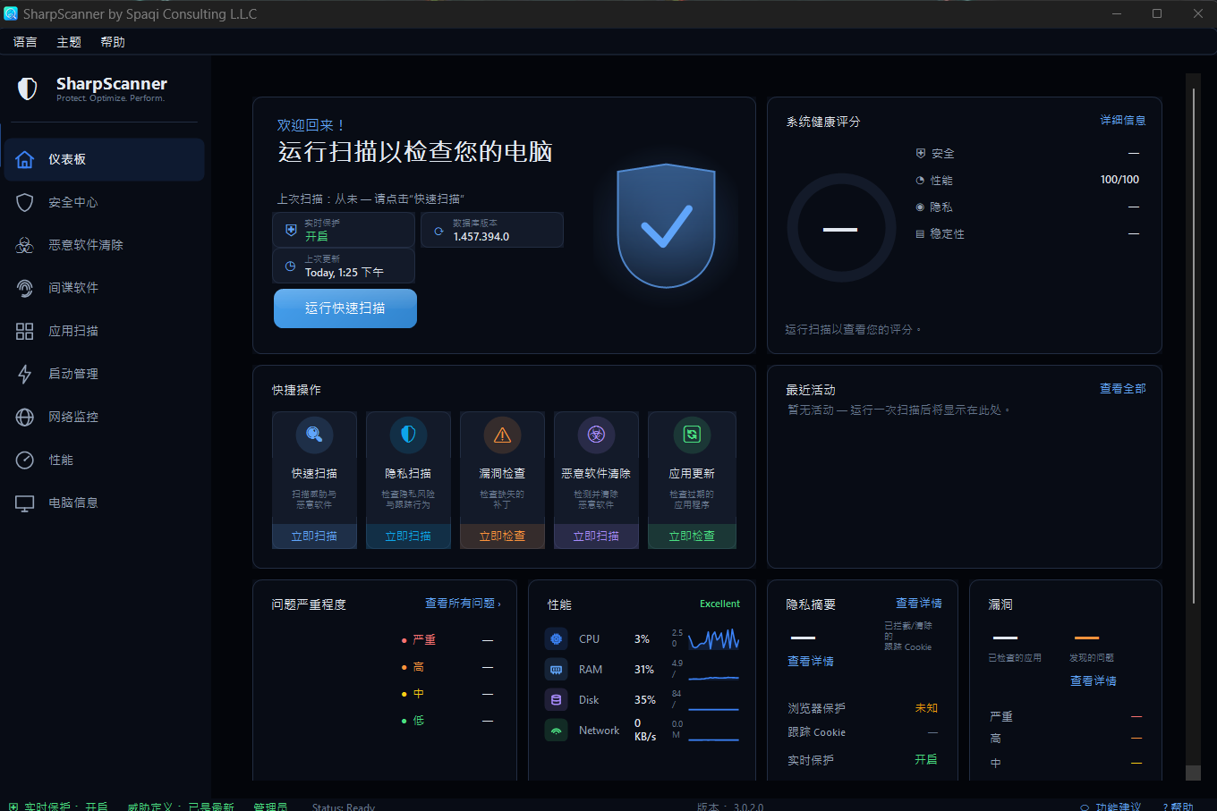The height and width of the screenshot is (811, 1217).
Task: Click the green 低 severity row
Action: click(x=447, y=721)
